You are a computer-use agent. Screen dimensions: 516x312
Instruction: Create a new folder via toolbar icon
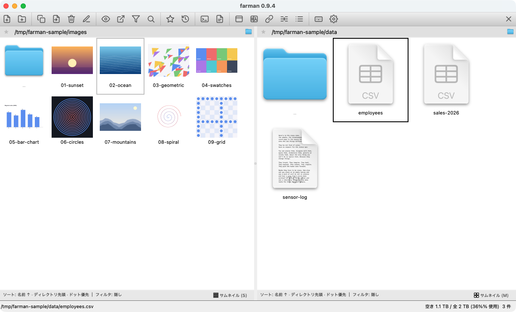click(21, 19)
